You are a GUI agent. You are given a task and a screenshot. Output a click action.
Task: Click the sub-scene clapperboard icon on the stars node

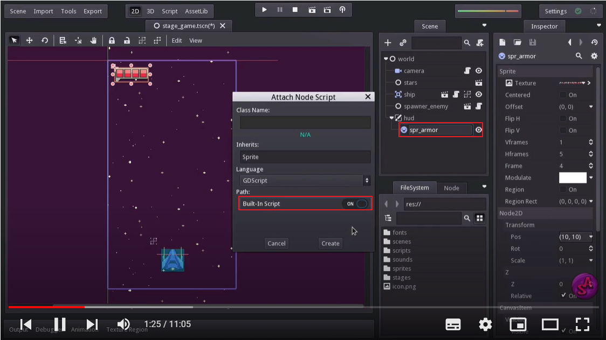tap(478, 82)
